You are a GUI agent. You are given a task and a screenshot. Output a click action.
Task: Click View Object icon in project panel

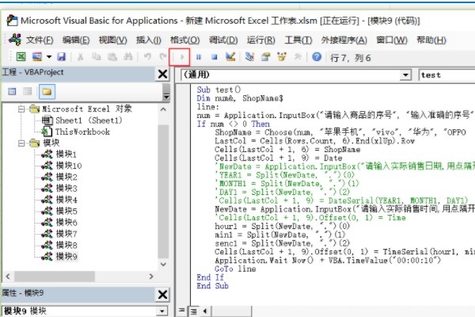28,92
